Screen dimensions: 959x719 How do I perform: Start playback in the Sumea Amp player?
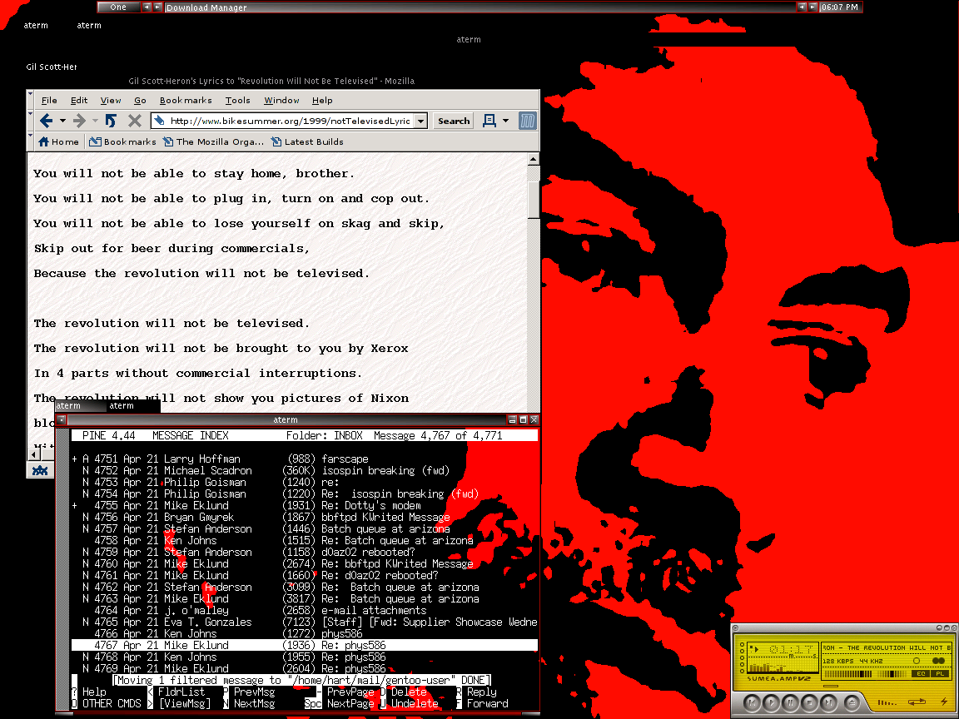771,702
